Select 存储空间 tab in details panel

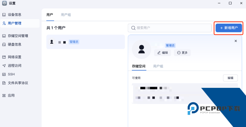pyautogui.click(x=139, y=66)
